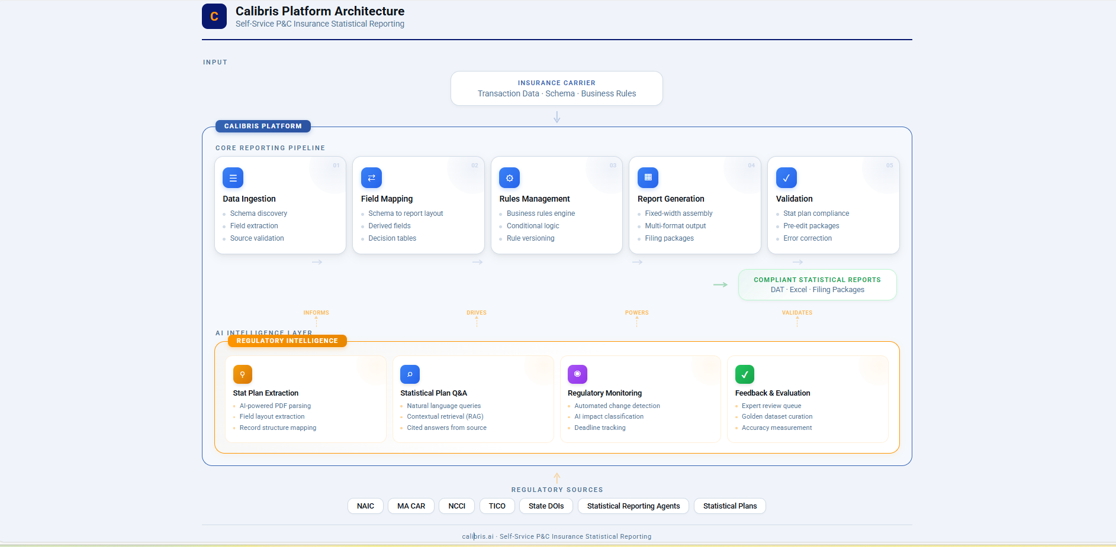Select the Feedback & Evaluation green check icon
This screenshot has height=547, width=1116.
coord(745,374)
